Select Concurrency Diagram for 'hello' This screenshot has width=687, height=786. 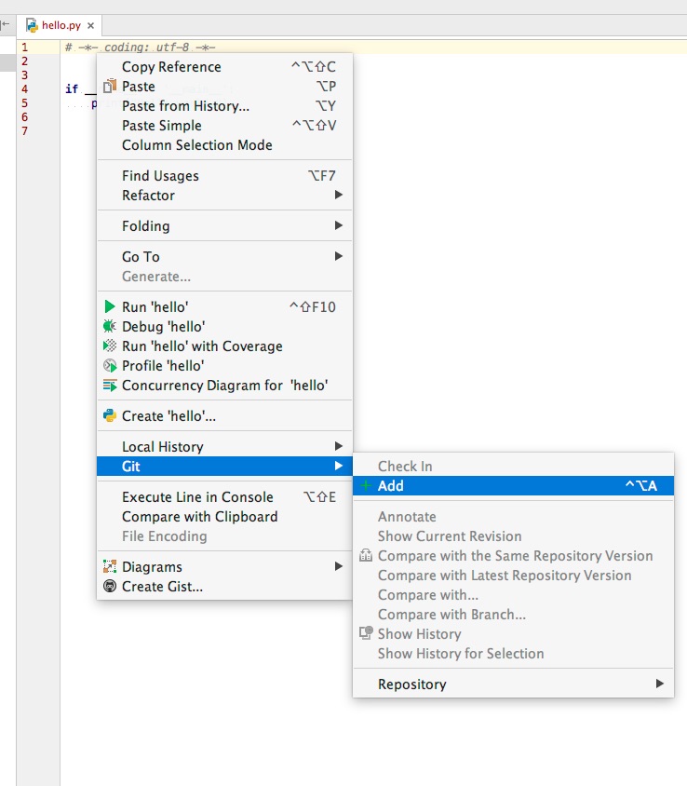tap(224, 385)
